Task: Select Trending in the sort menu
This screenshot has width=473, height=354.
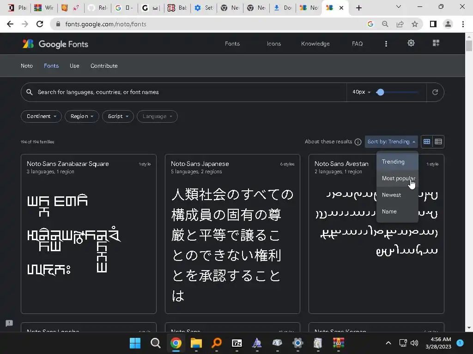Action: 397,162
